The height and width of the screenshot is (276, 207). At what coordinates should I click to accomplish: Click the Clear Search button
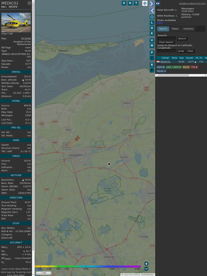pos(166,42)
